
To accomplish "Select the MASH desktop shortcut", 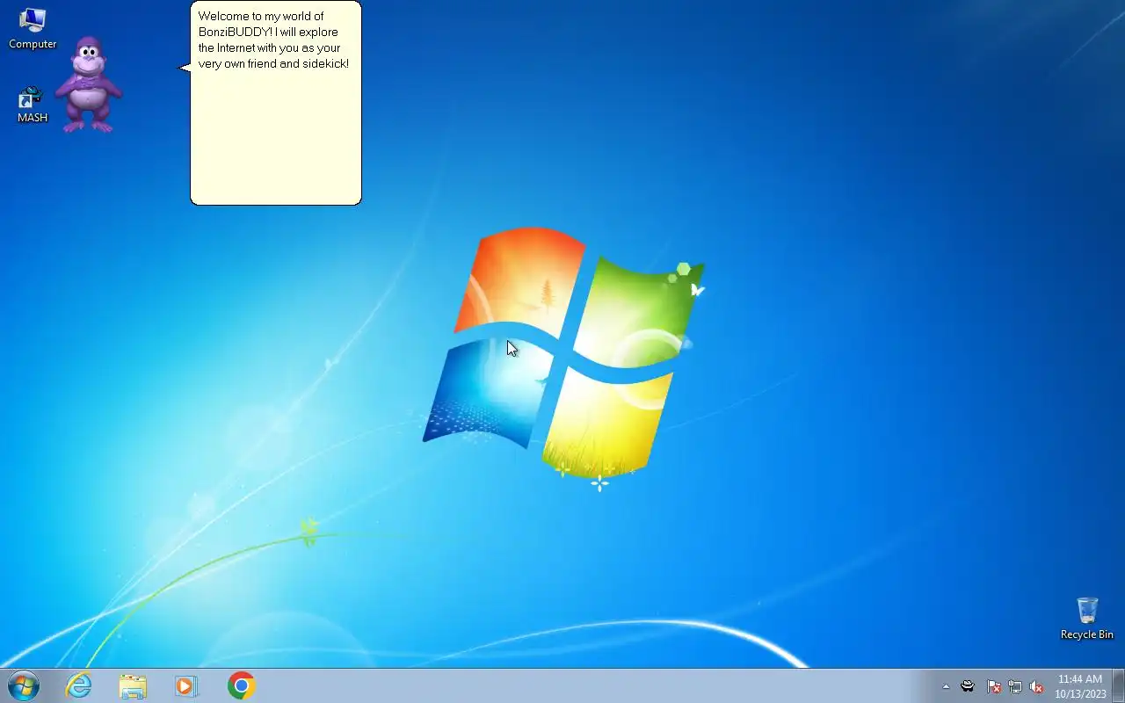I will (x=33, y=105).
